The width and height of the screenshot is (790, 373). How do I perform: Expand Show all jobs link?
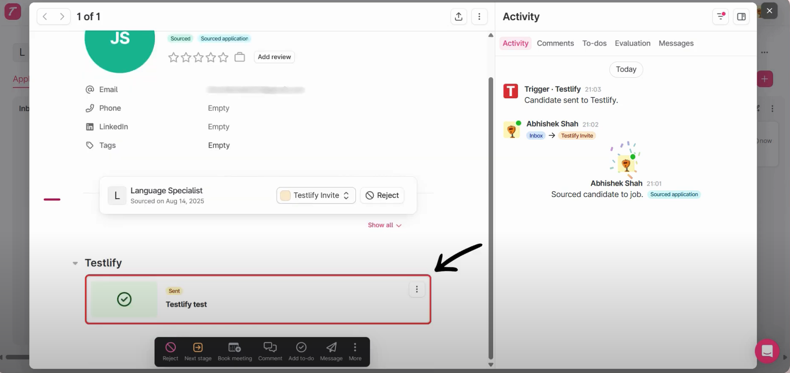click(x=384, y=225)
